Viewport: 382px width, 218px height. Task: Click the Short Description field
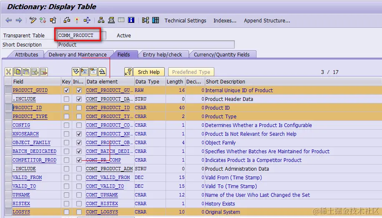click(x=146, y=44)
